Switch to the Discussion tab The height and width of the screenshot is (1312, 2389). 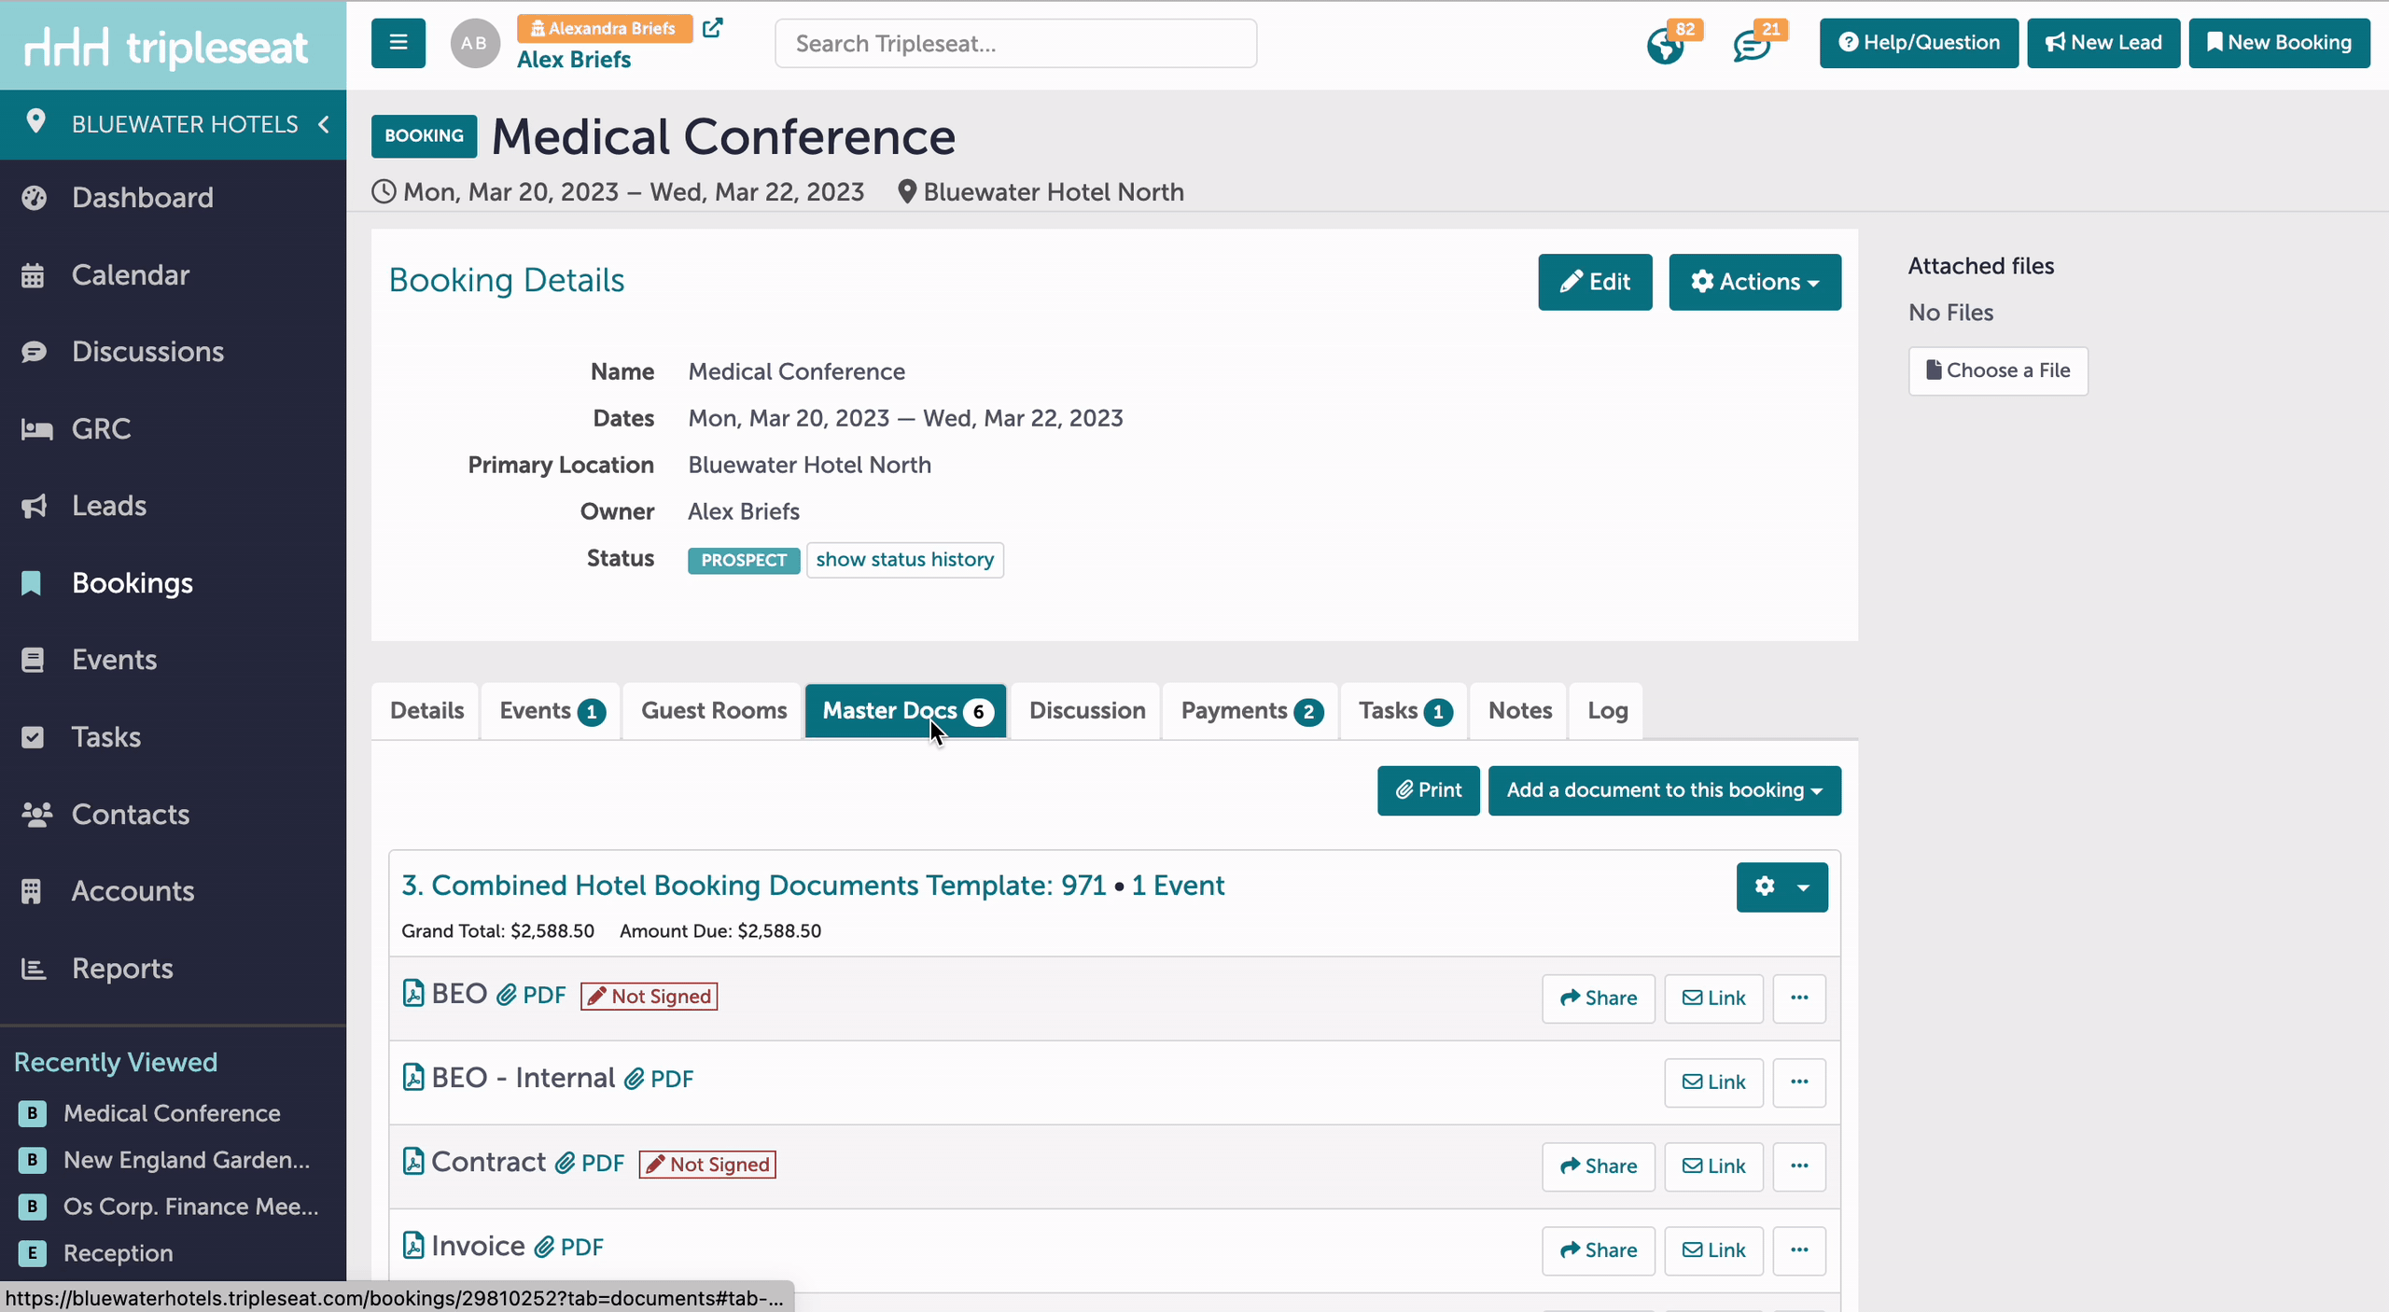tap(1087, 711)
